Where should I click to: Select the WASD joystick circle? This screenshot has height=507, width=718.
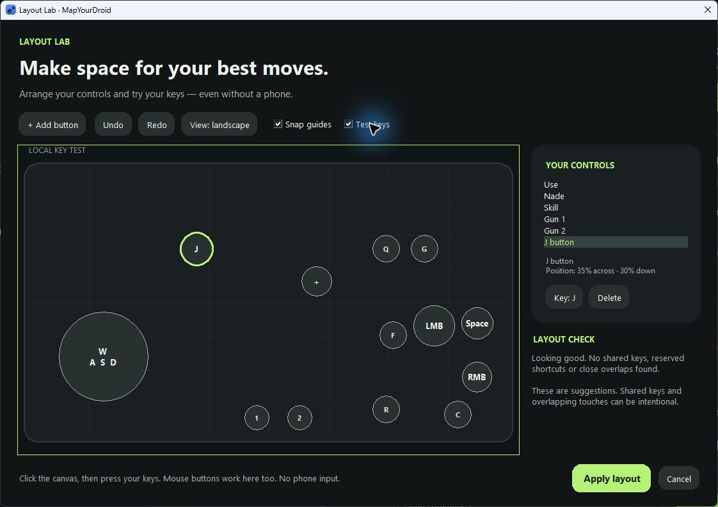[x=104, y=357]
